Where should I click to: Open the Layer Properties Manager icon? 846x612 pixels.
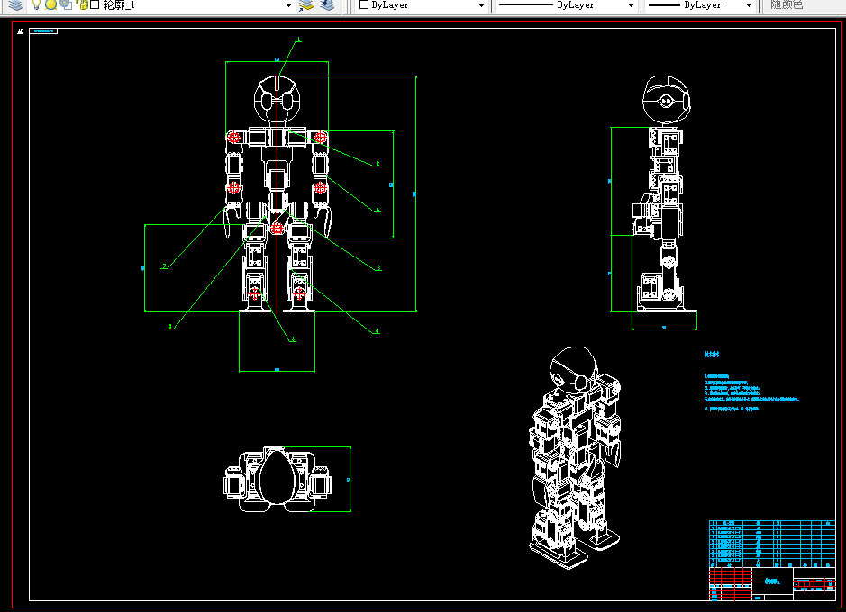[x=15, y=4]
